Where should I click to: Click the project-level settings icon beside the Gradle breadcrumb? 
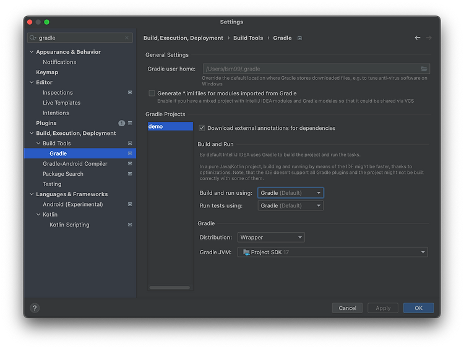coord(299,38)
